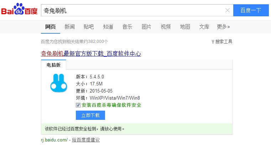This screenshot has height=145, width=271.
Task: Switch to 贴吧 tab
Action: coord(89,27)
